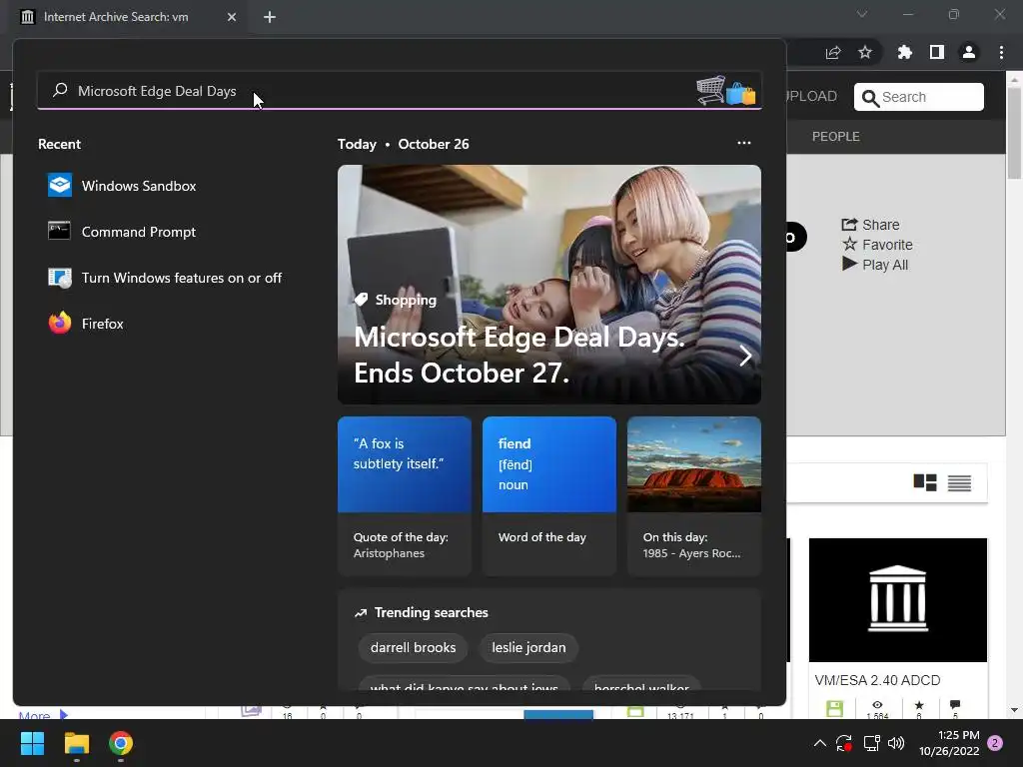Switch Archive results to list view
The image size is (1023, 767).
pyautogui.click(x=959, y=482)
